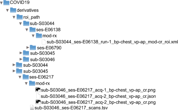178x110 pixels.
Task: Click the derivatives folder icon
Action: (13, 10)
